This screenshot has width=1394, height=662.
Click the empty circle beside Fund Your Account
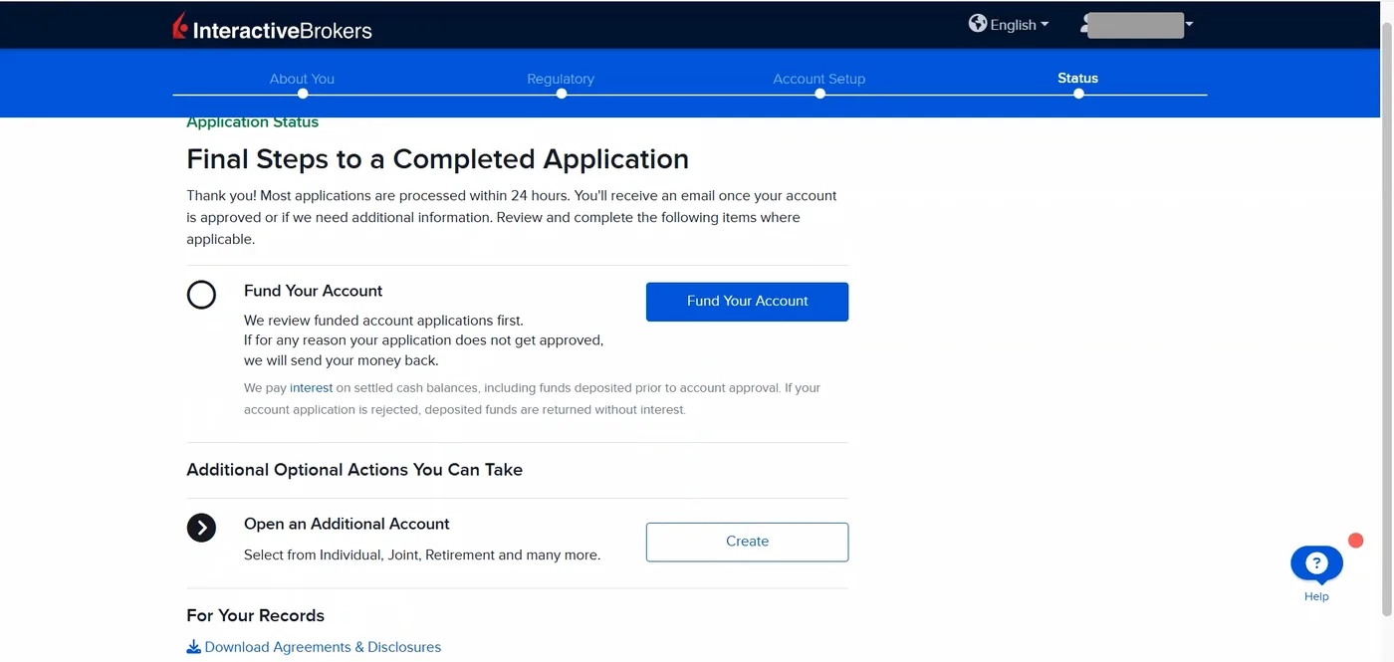(201, 295)
